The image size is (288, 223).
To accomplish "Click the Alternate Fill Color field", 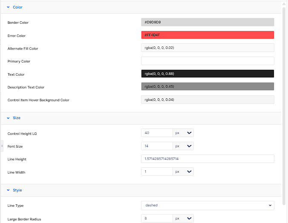I will (x=207, y=48).
